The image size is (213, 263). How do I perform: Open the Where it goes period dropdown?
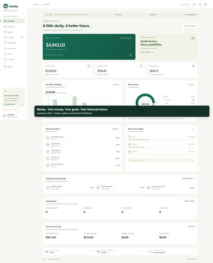(191, 84)
